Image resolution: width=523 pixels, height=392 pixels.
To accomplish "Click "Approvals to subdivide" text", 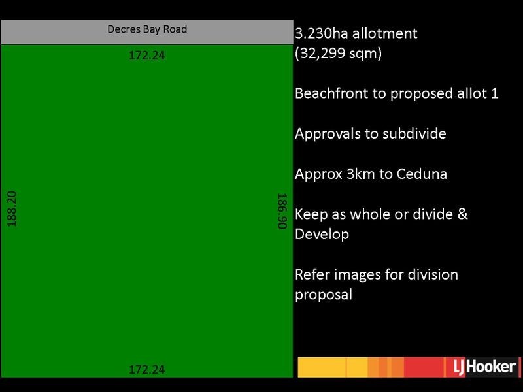I will [x=371, y=134].
